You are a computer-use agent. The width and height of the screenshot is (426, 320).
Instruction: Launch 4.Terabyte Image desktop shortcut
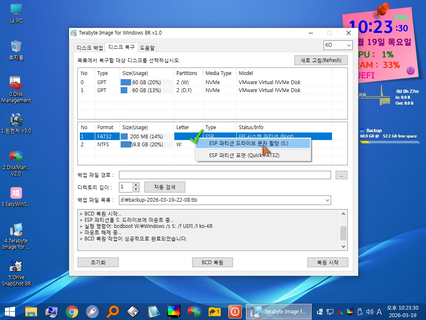(x=16, y=237)
